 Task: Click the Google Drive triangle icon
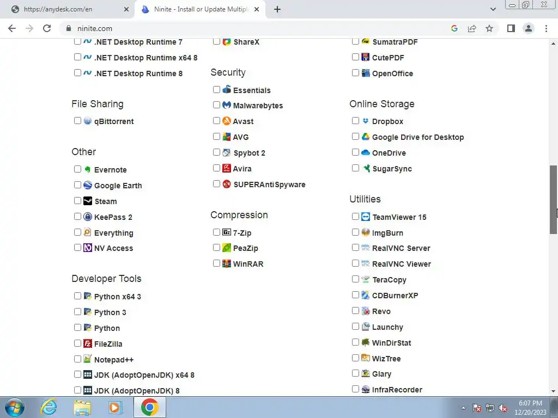pos(366,137)
